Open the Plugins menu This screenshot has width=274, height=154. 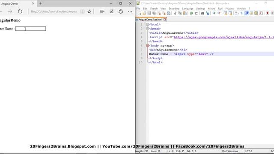click(229, 9)
